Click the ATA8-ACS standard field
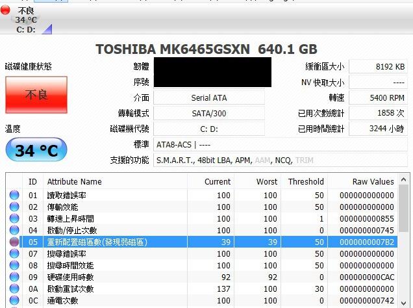The image size is (413, 308). pyautogui.click(x=281, y=144)
